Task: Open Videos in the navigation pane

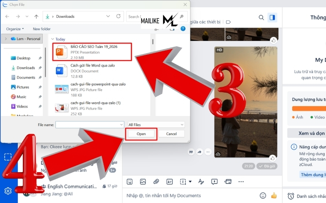Action: click(19, 106)
